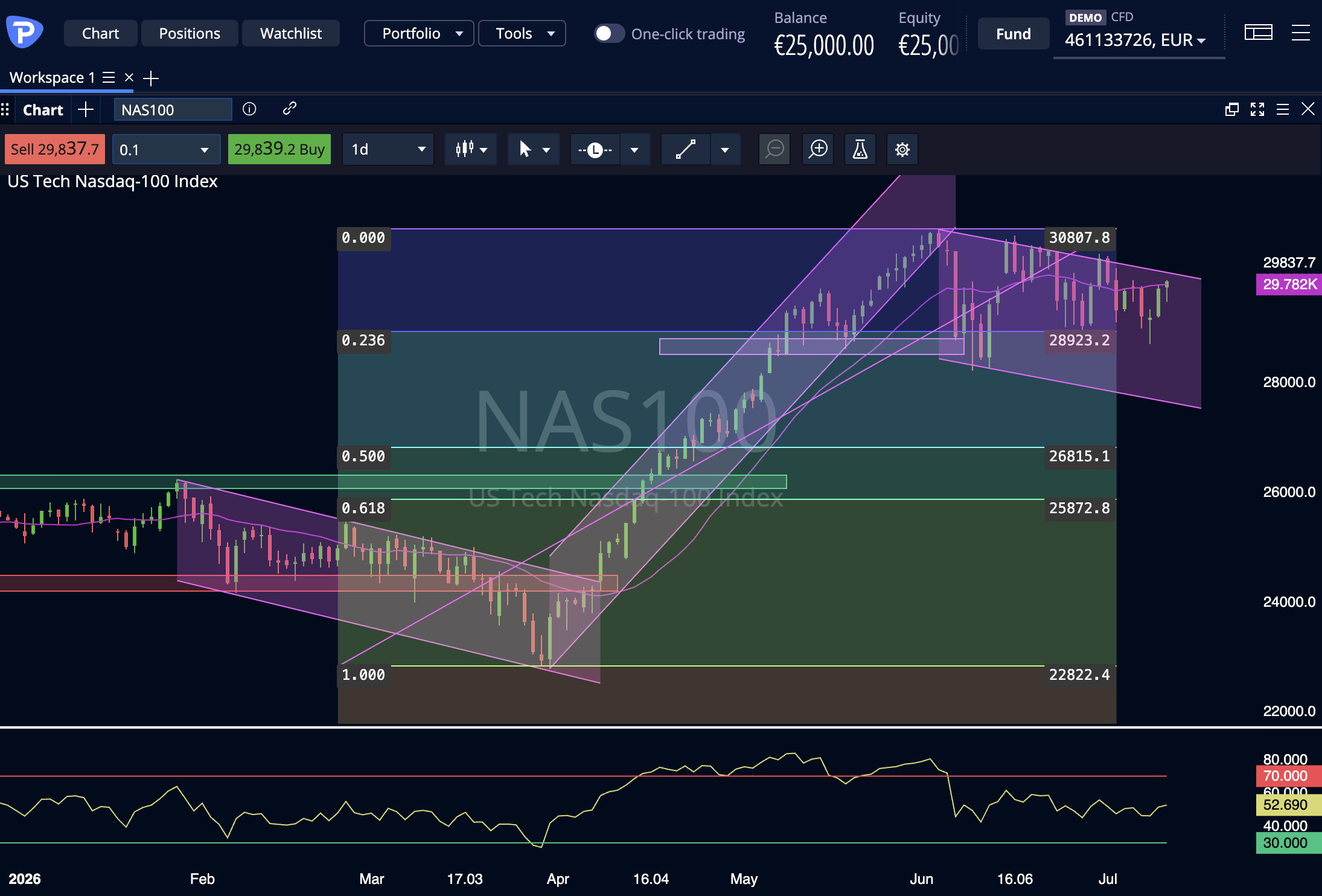Click the price line L tool
Image resolution: width=1322 pixels, height=896 pixels.
pos(595,149)
